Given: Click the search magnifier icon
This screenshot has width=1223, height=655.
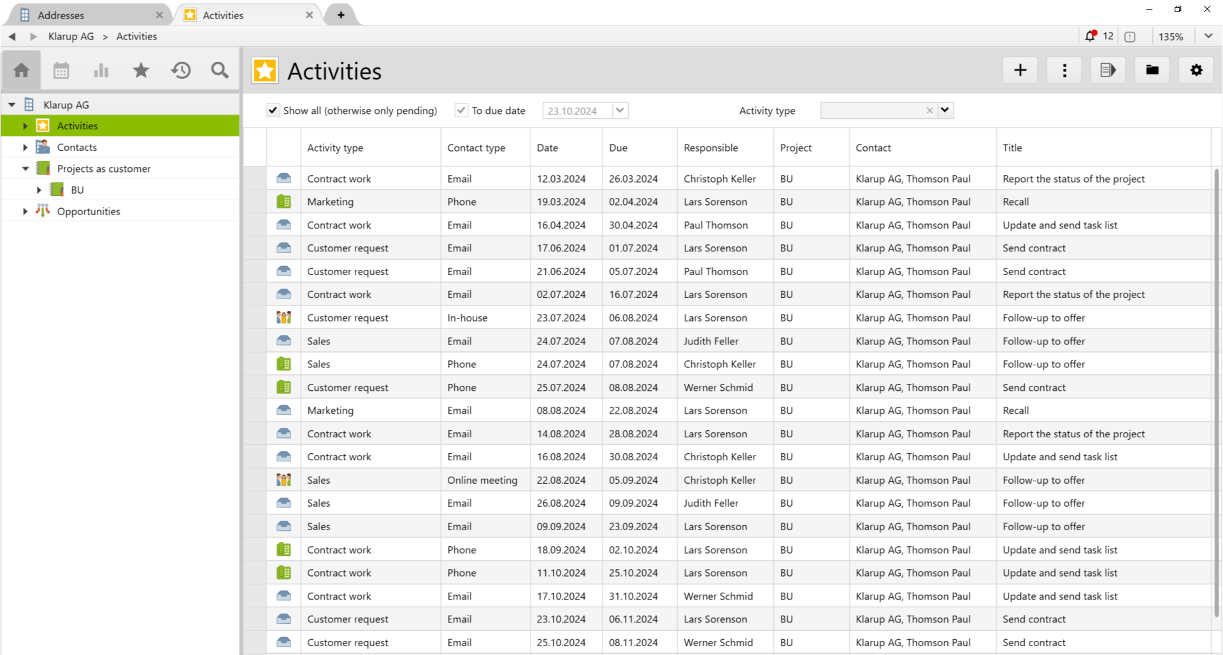Looking at the screenshot, I should 220,70.
